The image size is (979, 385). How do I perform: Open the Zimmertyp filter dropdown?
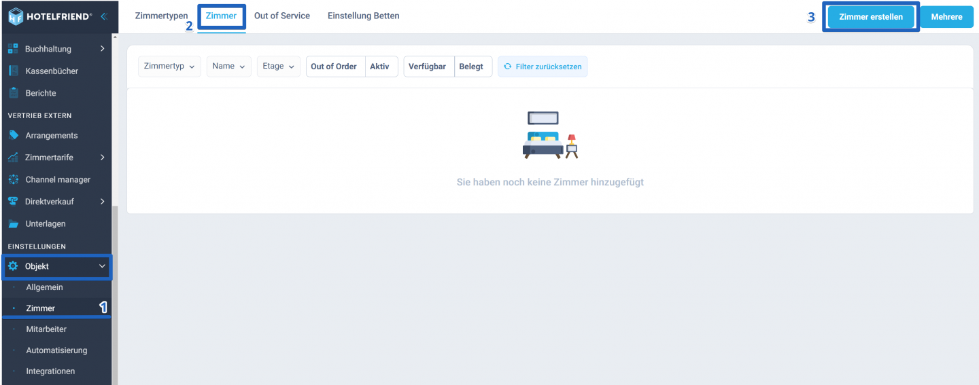tap(169, 67)
